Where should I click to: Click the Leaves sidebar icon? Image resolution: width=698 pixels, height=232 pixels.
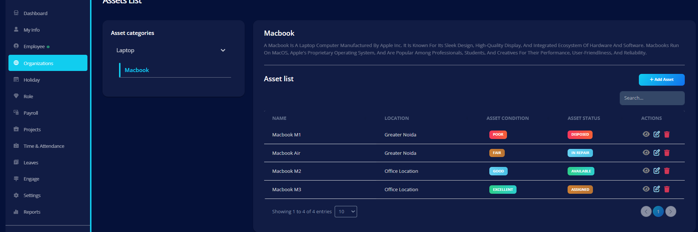(16, 162)
